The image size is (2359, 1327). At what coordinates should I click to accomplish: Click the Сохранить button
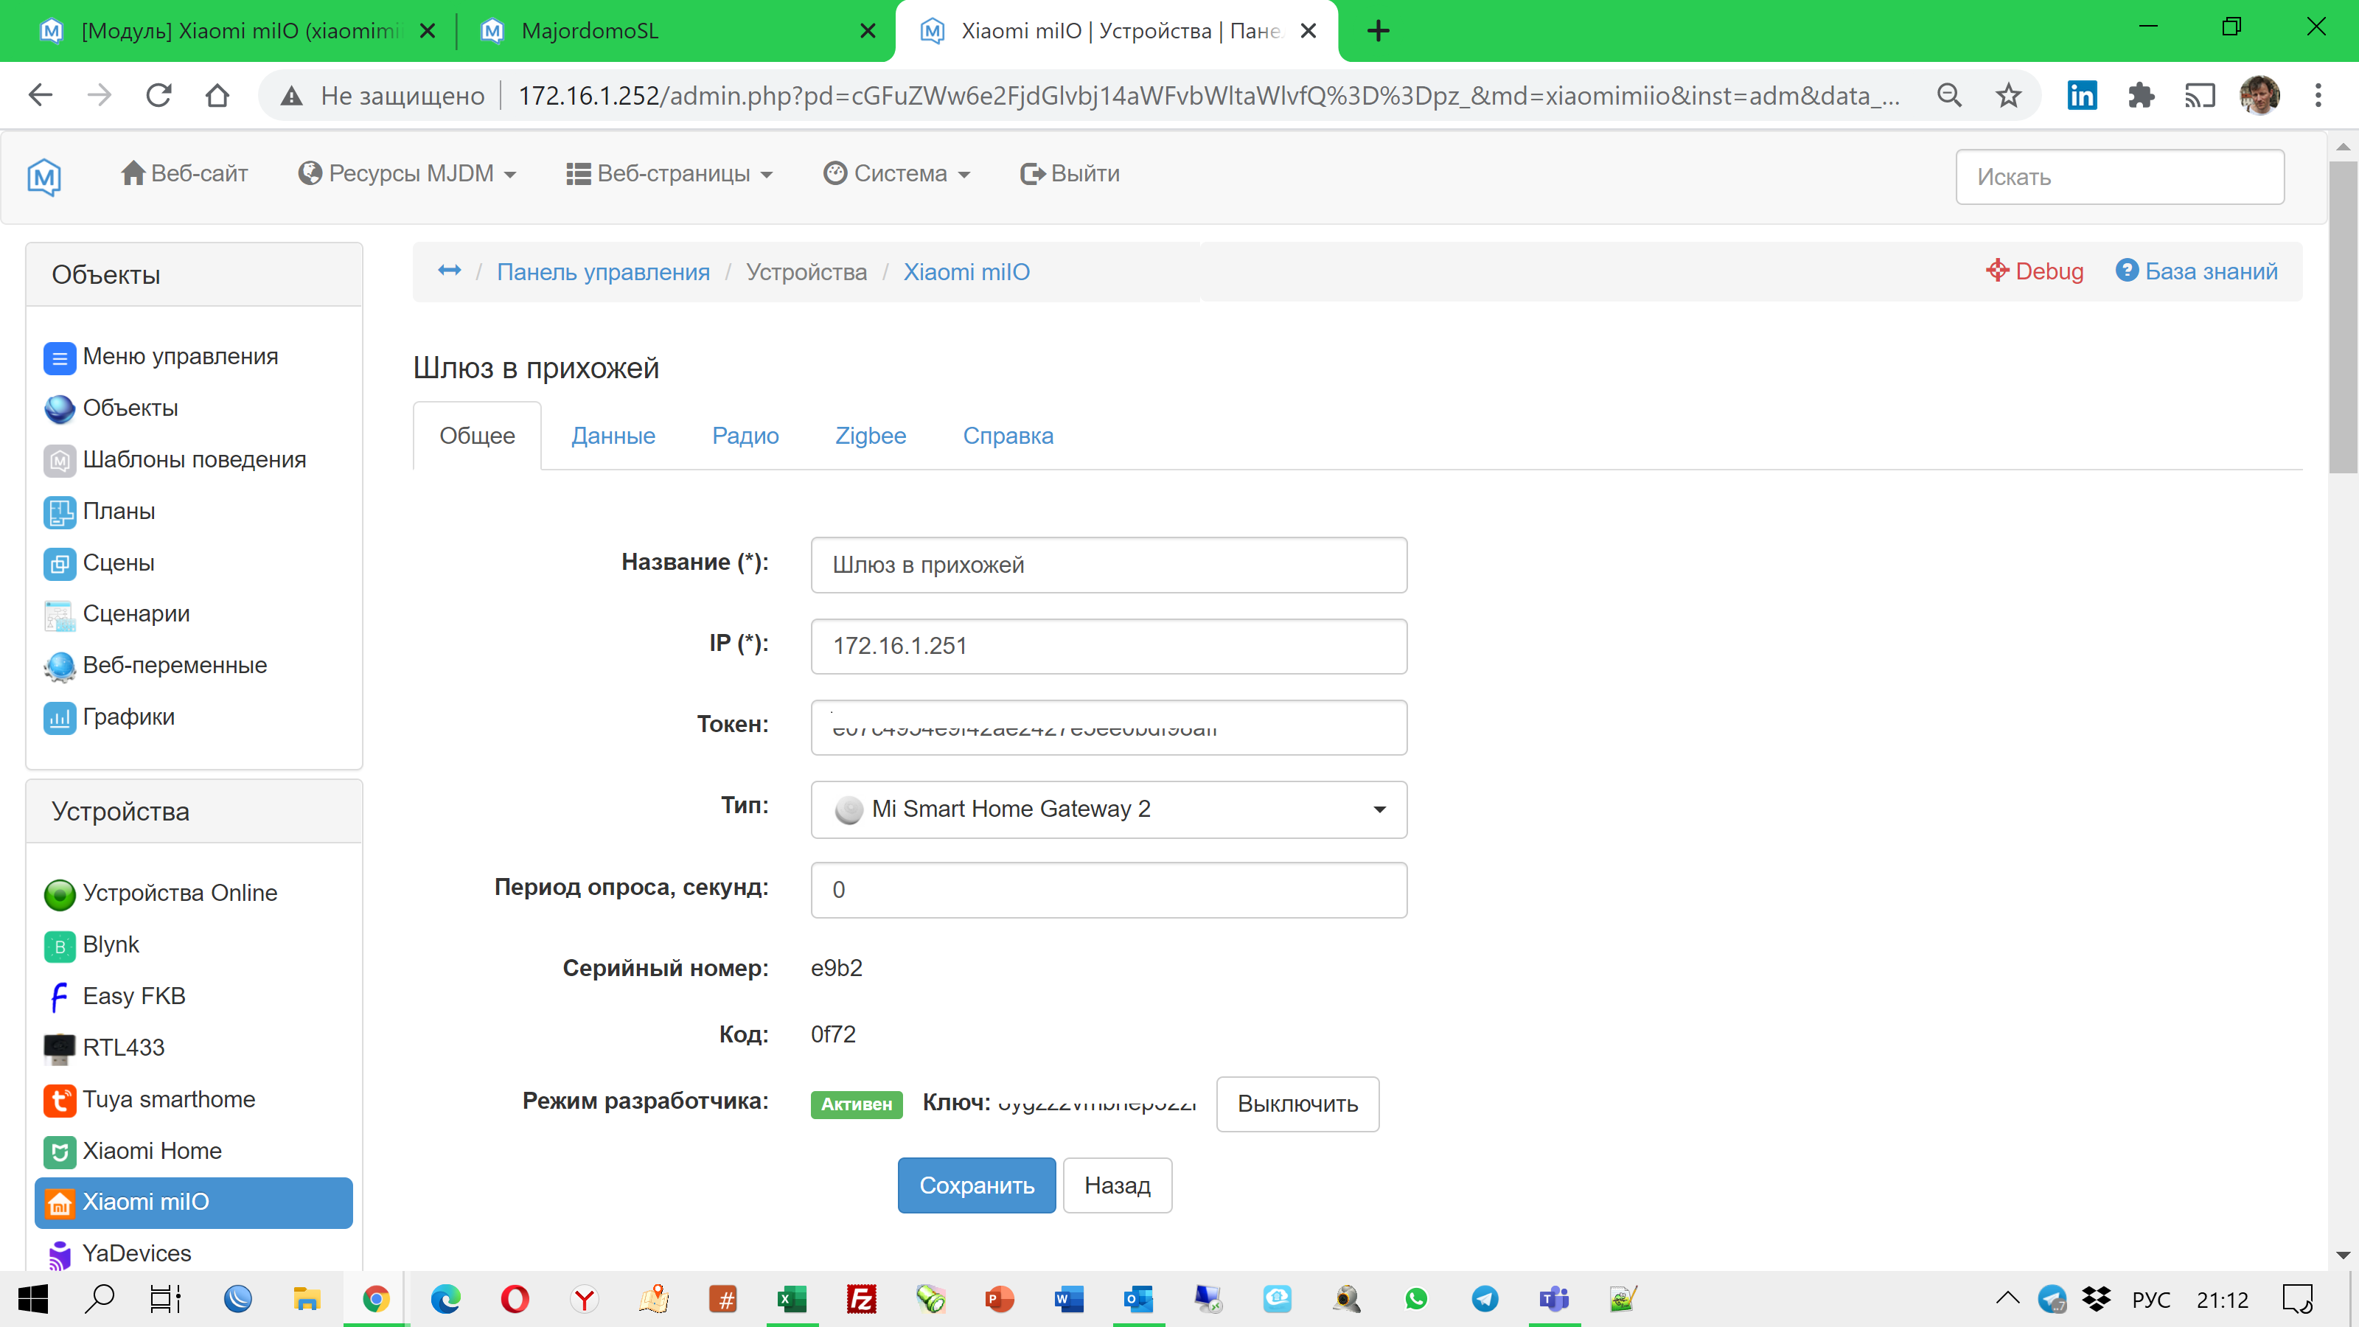[x=976, y=1185]
